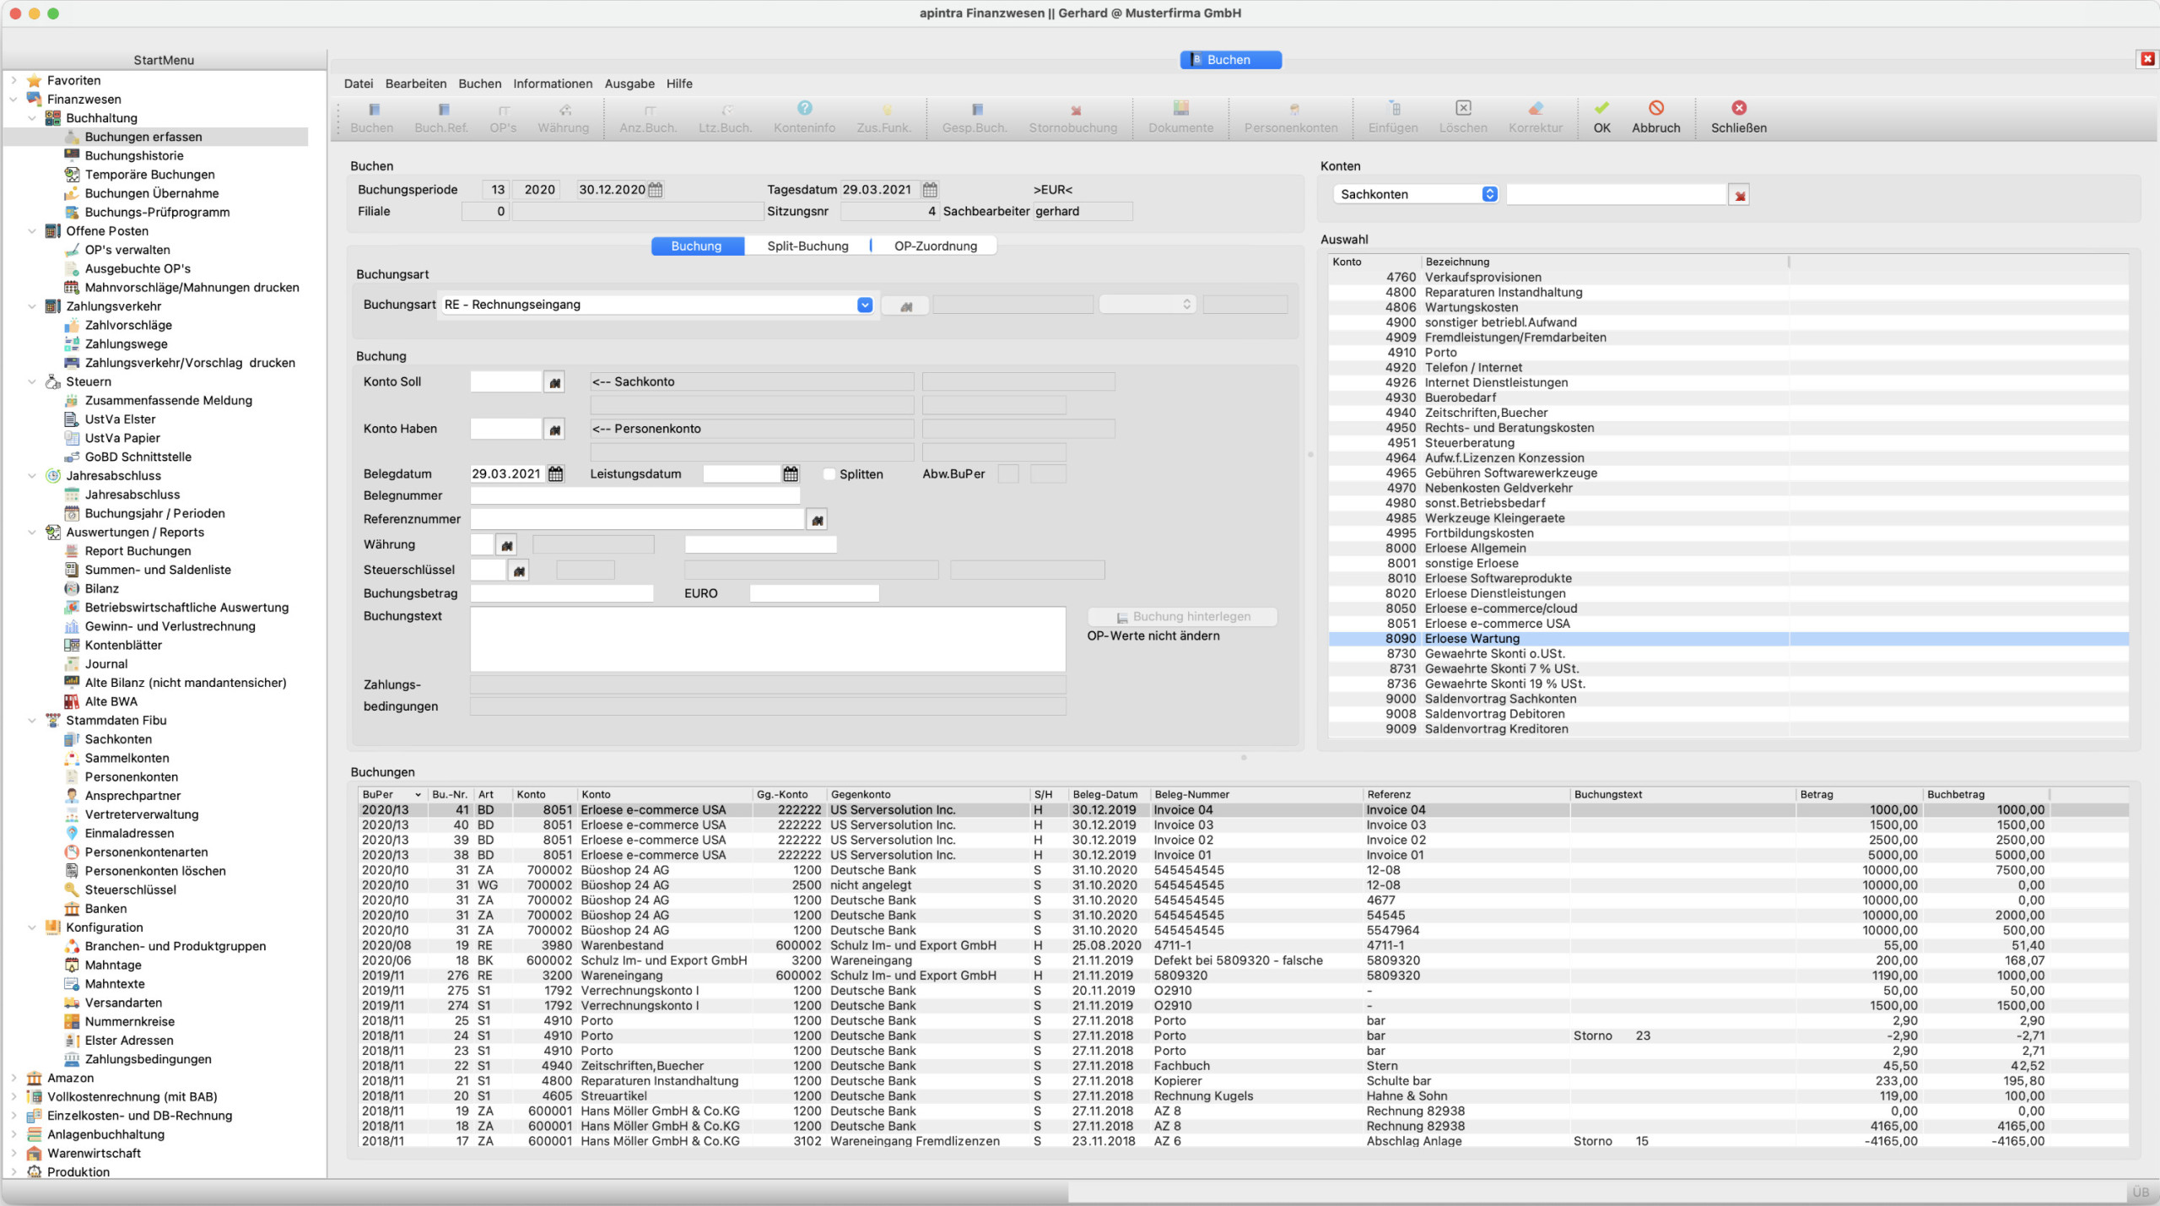Select the Split-Buchung segment
Image resolution: width=2160 pixels, height=1206 pixels.
pos(807,246)
